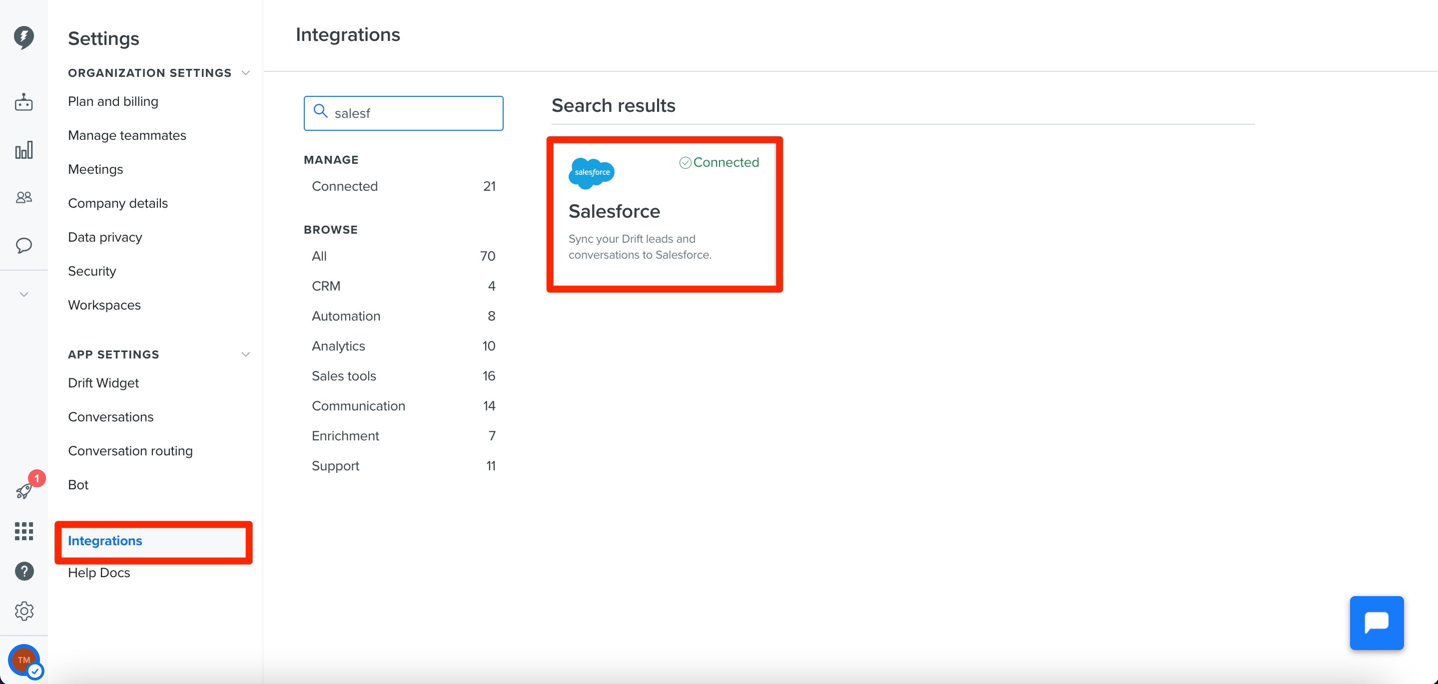Open the settings gear icon

click(x=24, y=611)
